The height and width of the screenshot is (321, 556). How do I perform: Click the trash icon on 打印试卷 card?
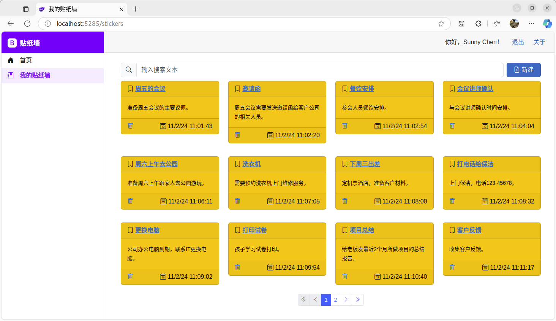(237, 267)
